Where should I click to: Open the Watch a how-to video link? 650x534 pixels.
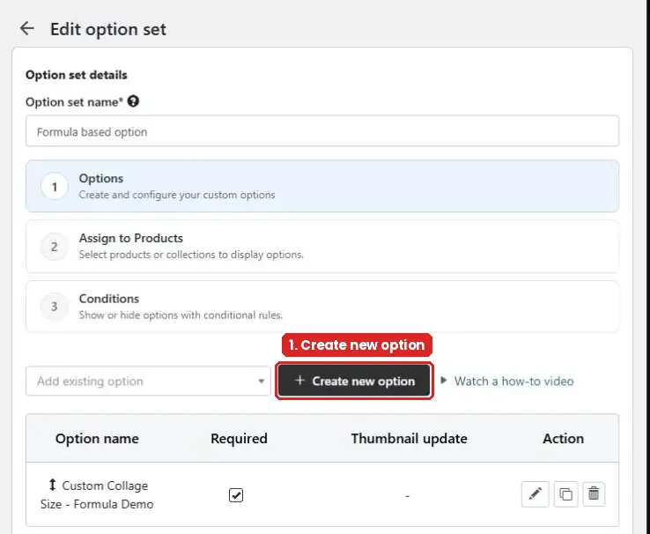point(513,381)
